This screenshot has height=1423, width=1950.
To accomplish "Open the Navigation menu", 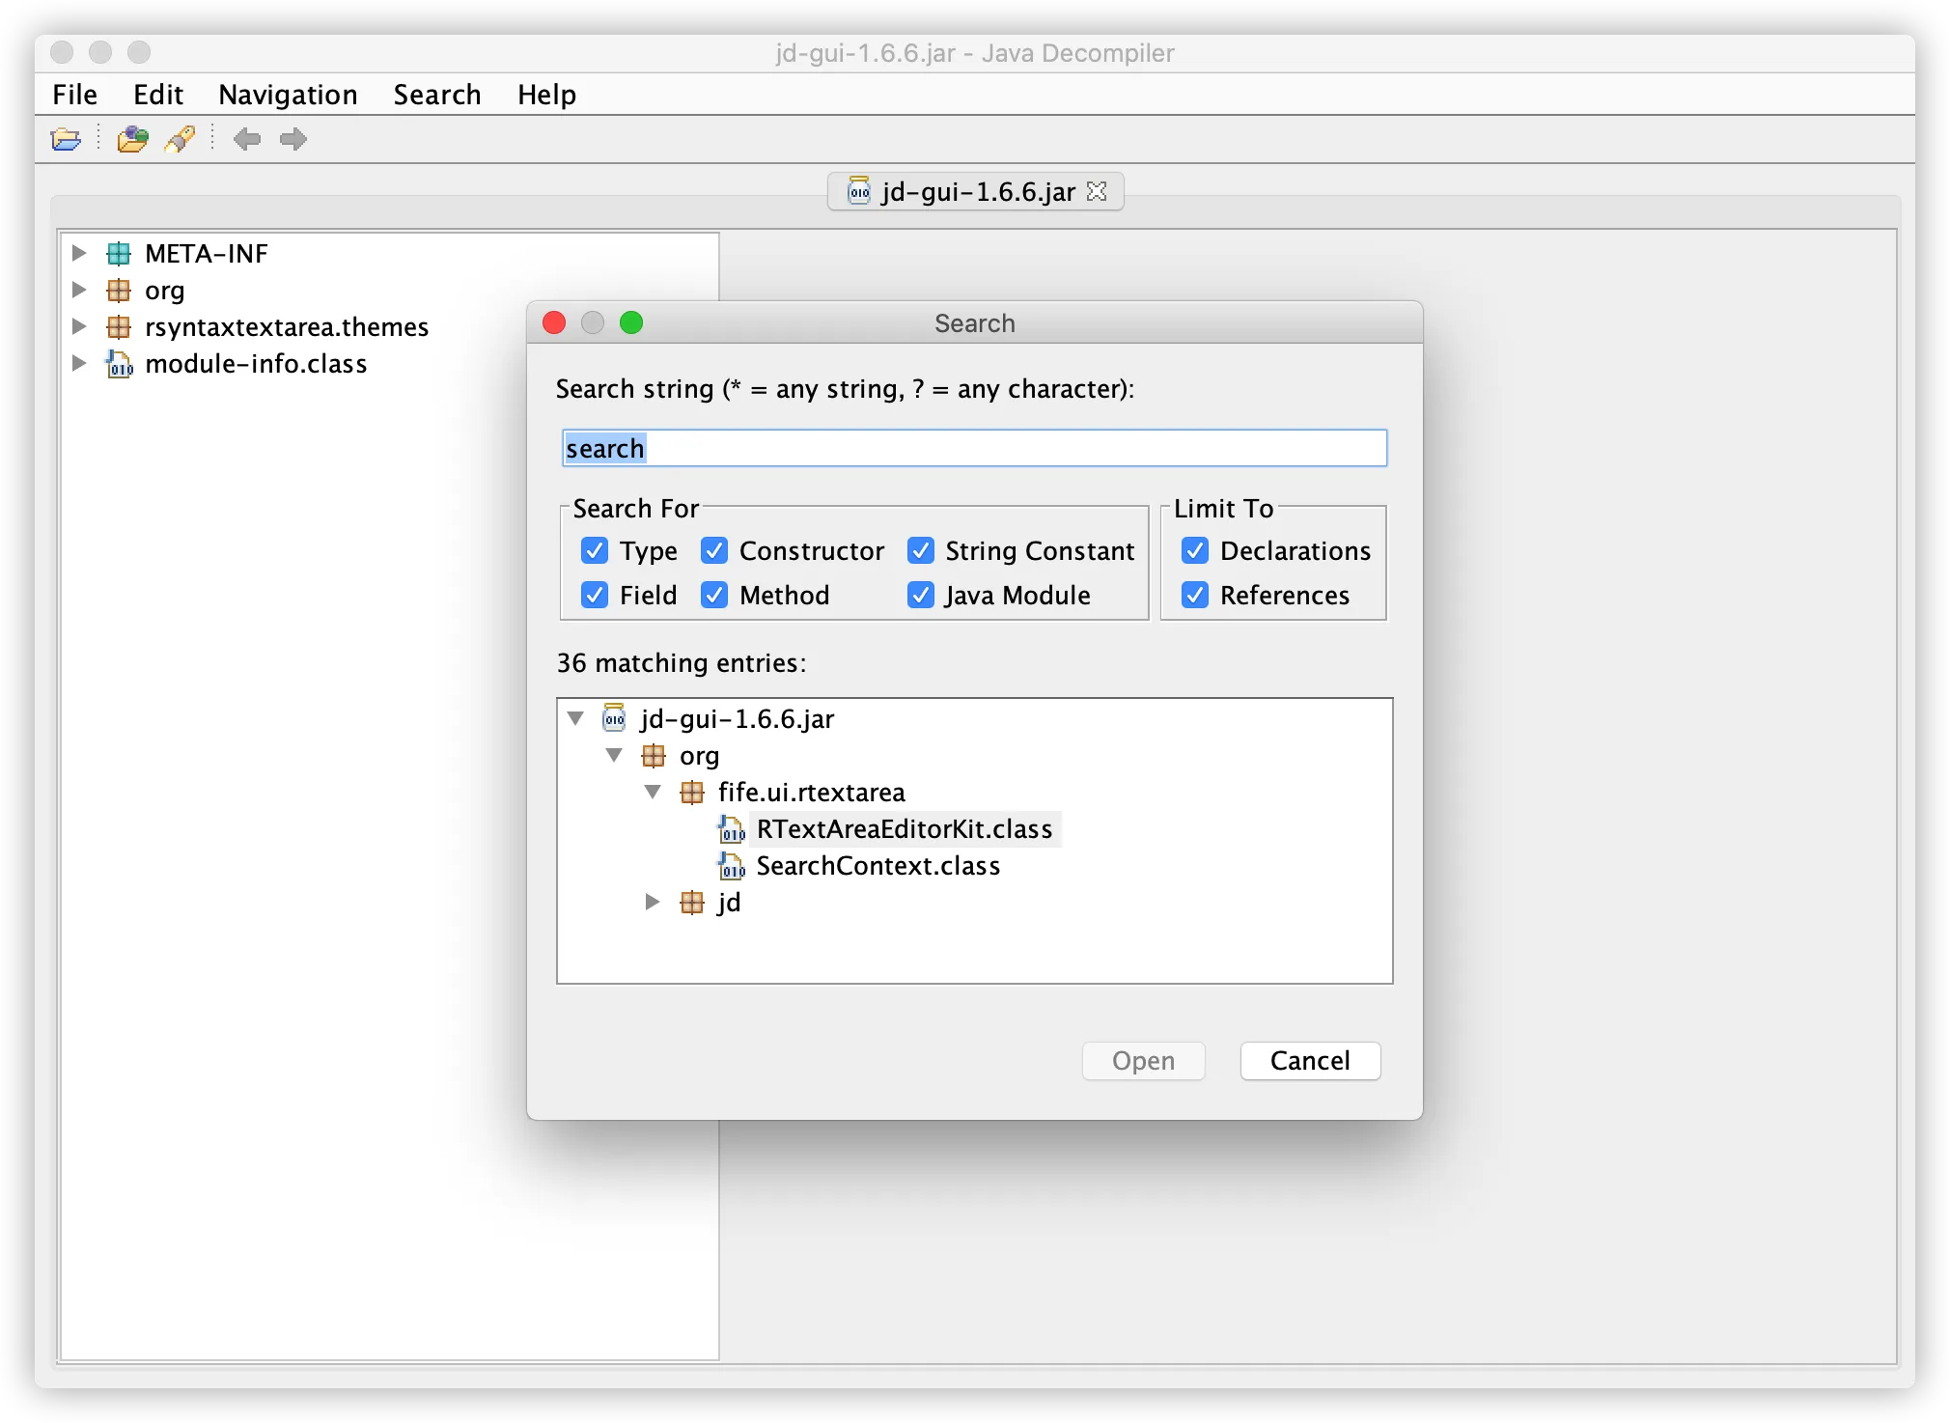I will 288,95.
